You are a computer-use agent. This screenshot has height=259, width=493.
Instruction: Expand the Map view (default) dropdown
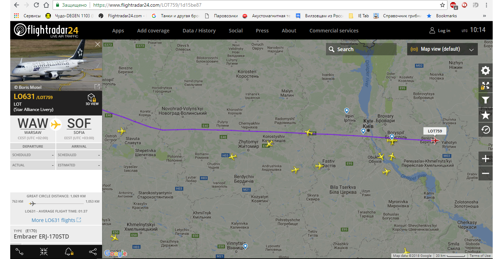pyautogui.click(x=442, y=49)
